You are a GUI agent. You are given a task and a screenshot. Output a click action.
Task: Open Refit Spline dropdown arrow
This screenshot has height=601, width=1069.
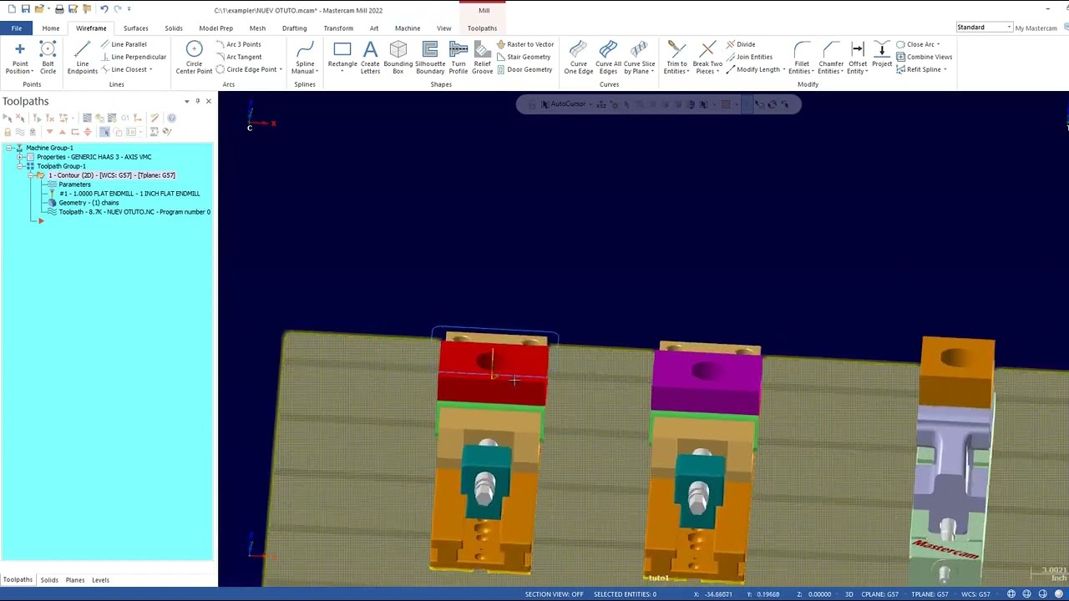(945, 69)
